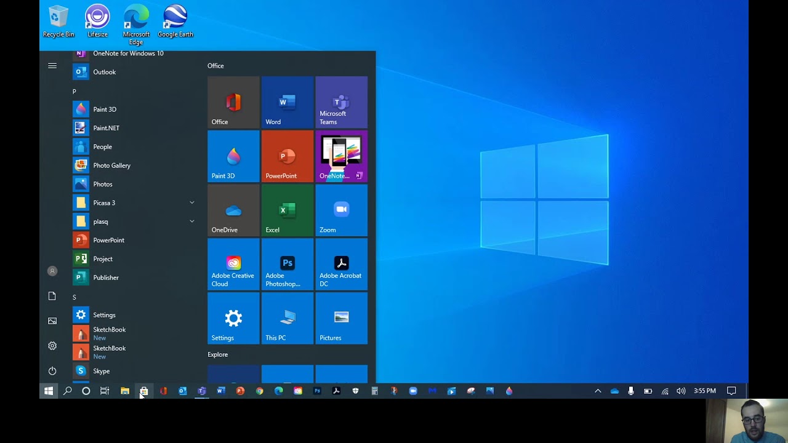Open user account icon in Start rail
Screen dimensions: 788x443
52,271
